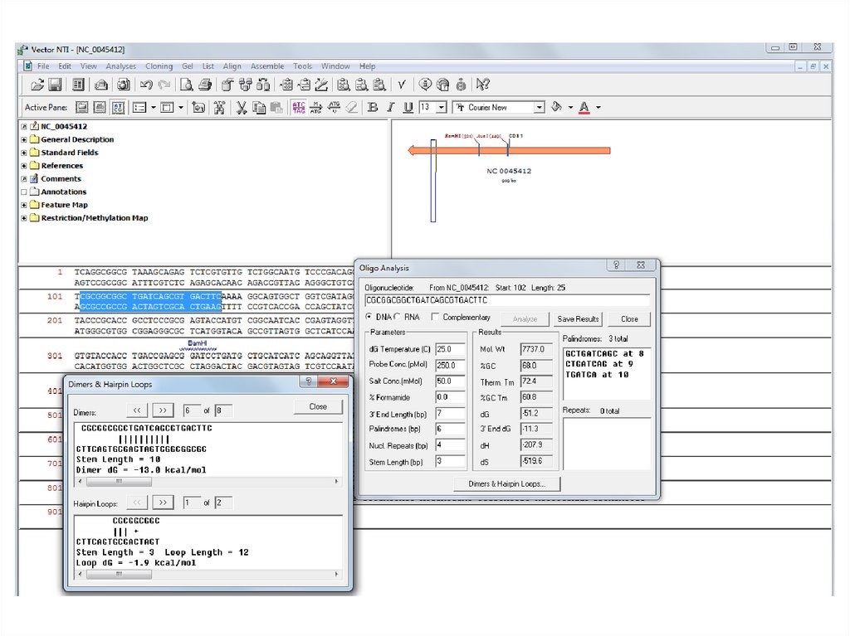
Task: Click the Save disk icon in toolbar
Action: (x=55, y=85)
